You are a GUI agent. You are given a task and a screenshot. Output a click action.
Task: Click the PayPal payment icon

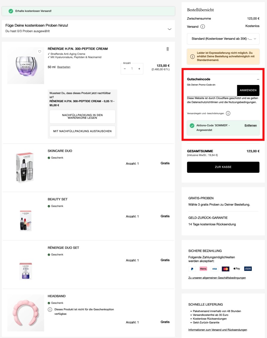(192, 269)
